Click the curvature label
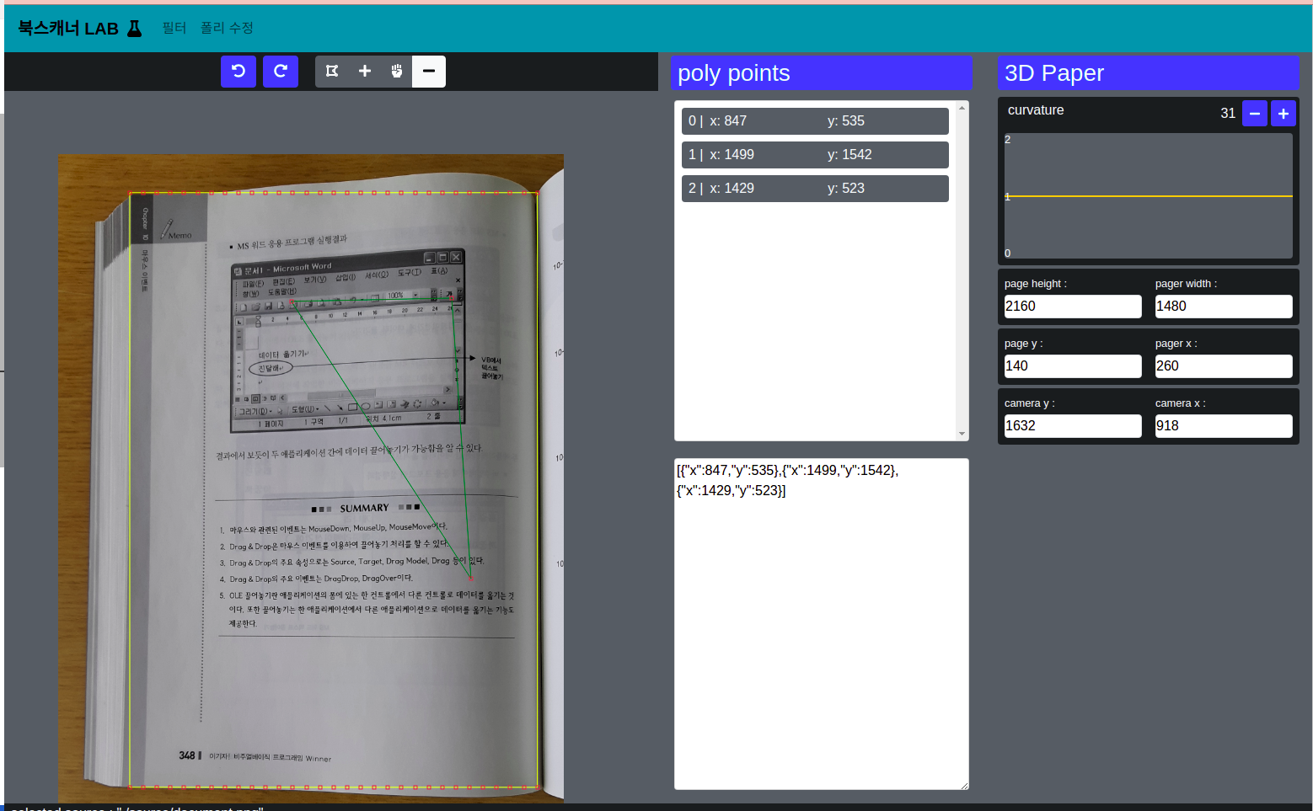1313x811 pixels. (x=1036, y=110)
